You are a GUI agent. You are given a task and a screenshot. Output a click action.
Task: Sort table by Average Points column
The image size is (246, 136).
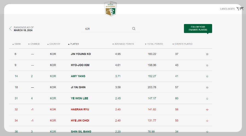pyautogui.click(x=123, y=44)
